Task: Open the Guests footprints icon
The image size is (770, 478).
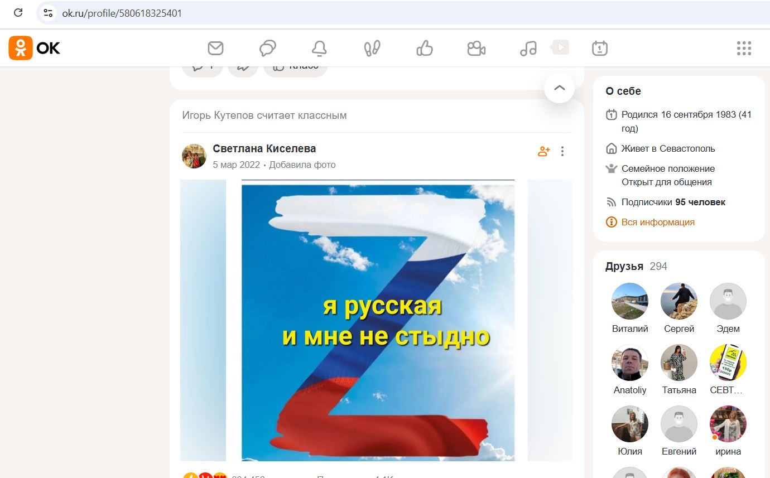Action: (372, 48)
